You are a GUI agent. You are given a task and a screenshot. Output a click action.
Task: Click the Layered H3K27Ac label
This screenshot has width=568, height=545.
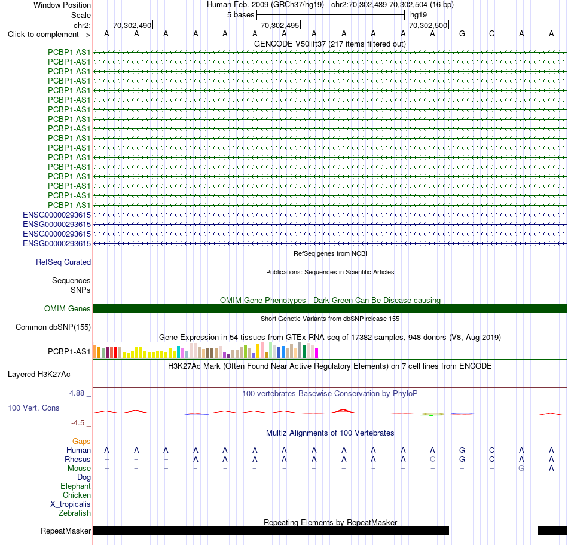39,375
